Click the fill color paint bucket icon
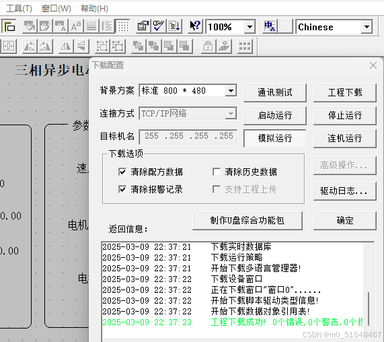The height and width of the screenshot is (342, 384). tap(30, 26)
